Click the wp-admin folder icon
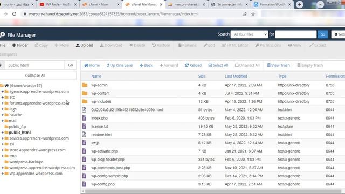Image resolution: width=345 pixels, height=194 pixels. click(x=85, y=85)
